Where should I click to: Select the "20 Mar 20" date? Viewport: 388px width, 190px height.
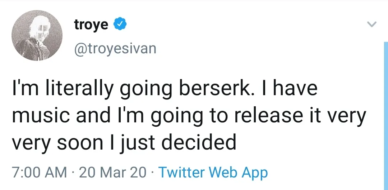click(x=112, y=172)
